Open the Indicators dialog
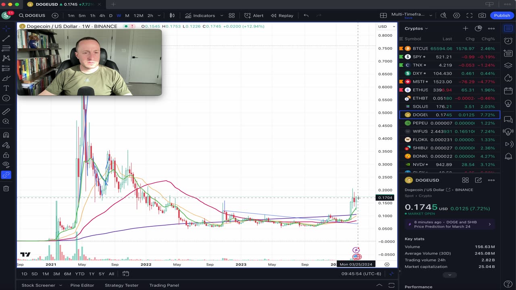This screenshot has height=290, width=516. pos(200,16)
